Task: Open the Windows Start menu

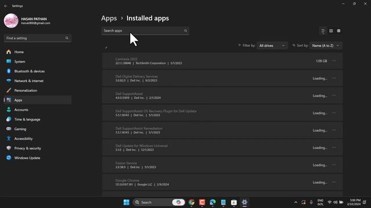Action: coord(126,202)
